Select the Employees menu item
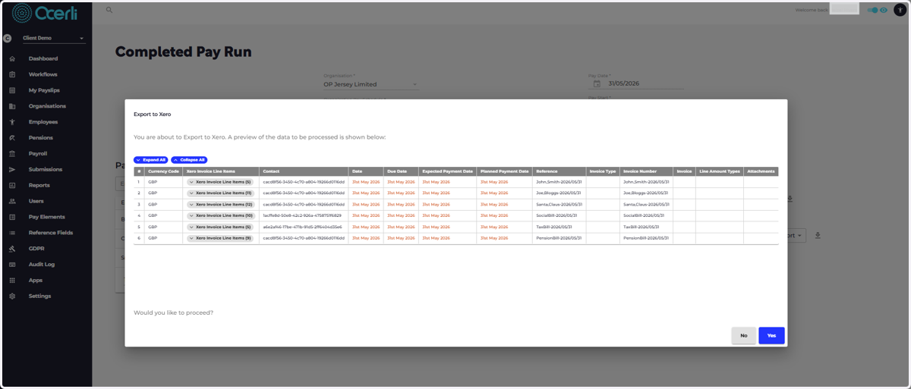Viewport: 911px width, 389px height. [x=43, y=122]
